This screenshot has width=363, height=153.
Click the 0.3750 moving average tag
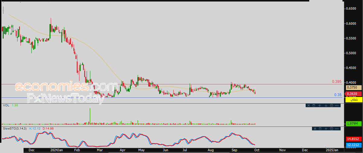[354, 87]
